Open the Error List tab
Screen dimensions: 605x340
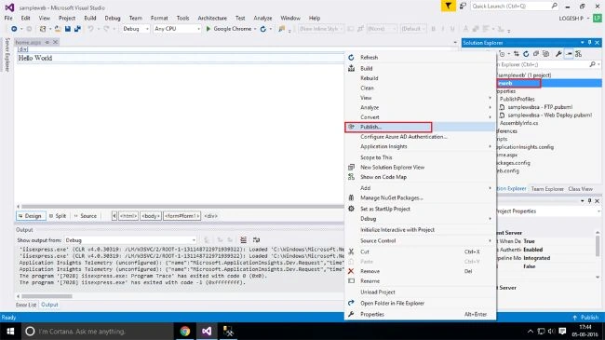click(26, 305)
